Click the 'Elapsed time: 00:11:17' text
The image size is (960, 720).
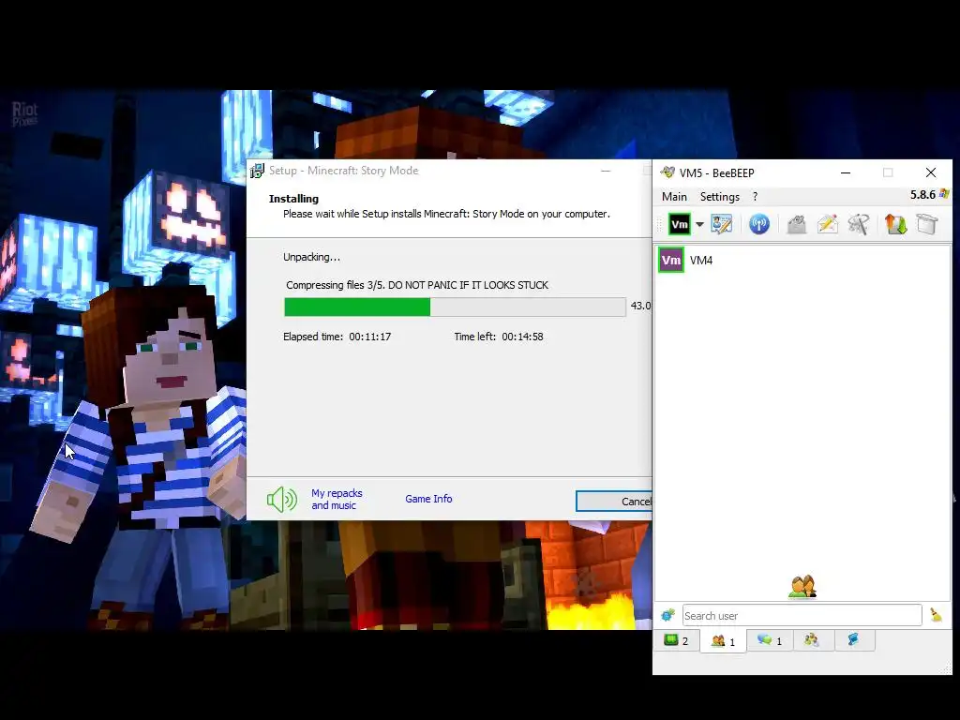(x=337, y=337)
